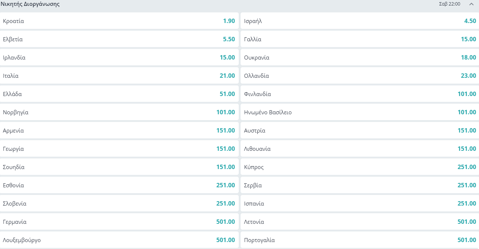Click Ιταλία odds 21.00
This screenshot has width=479, height=249.
pyautogui.click(x=119, y=76)
